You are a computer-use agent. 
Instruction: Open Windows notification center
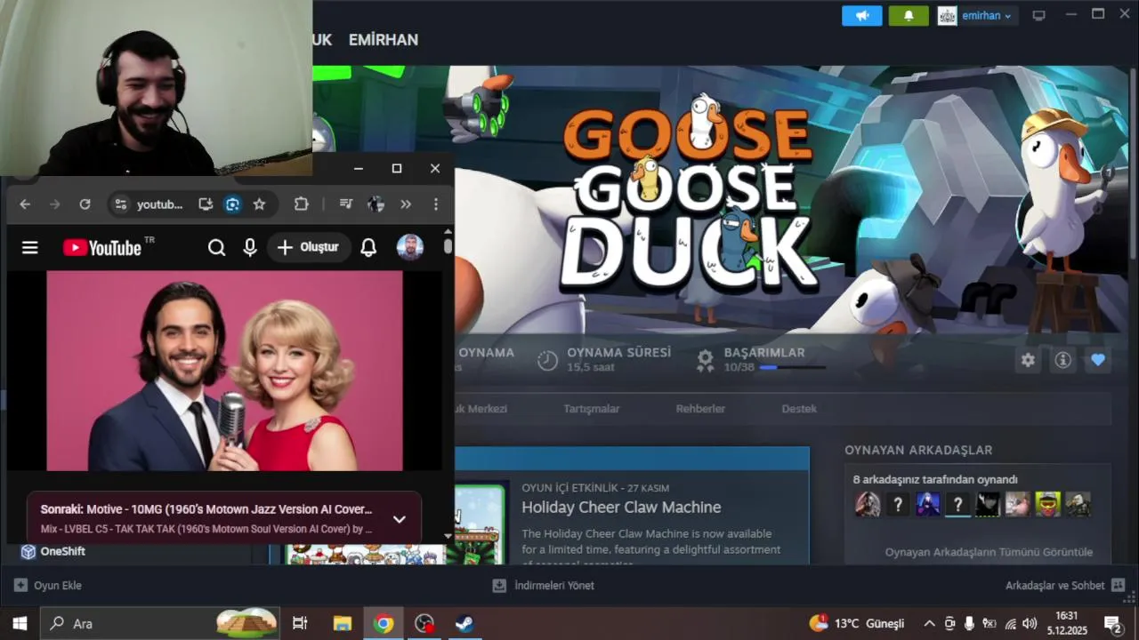(1112, 623)
